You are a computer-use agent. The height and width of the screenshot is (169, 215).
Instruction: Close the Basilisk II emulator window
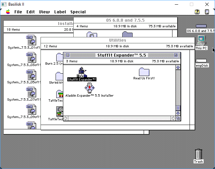click(207, 4)
